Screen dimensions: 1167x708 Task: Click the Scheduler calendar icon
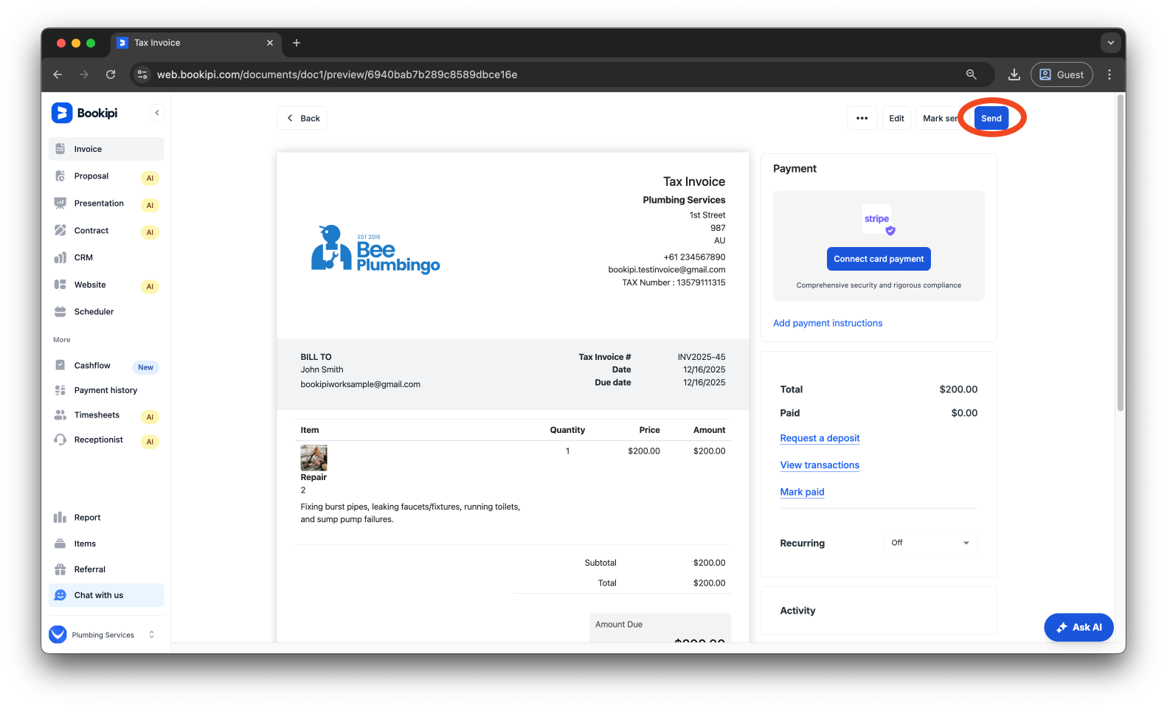(x=60, y=312)
